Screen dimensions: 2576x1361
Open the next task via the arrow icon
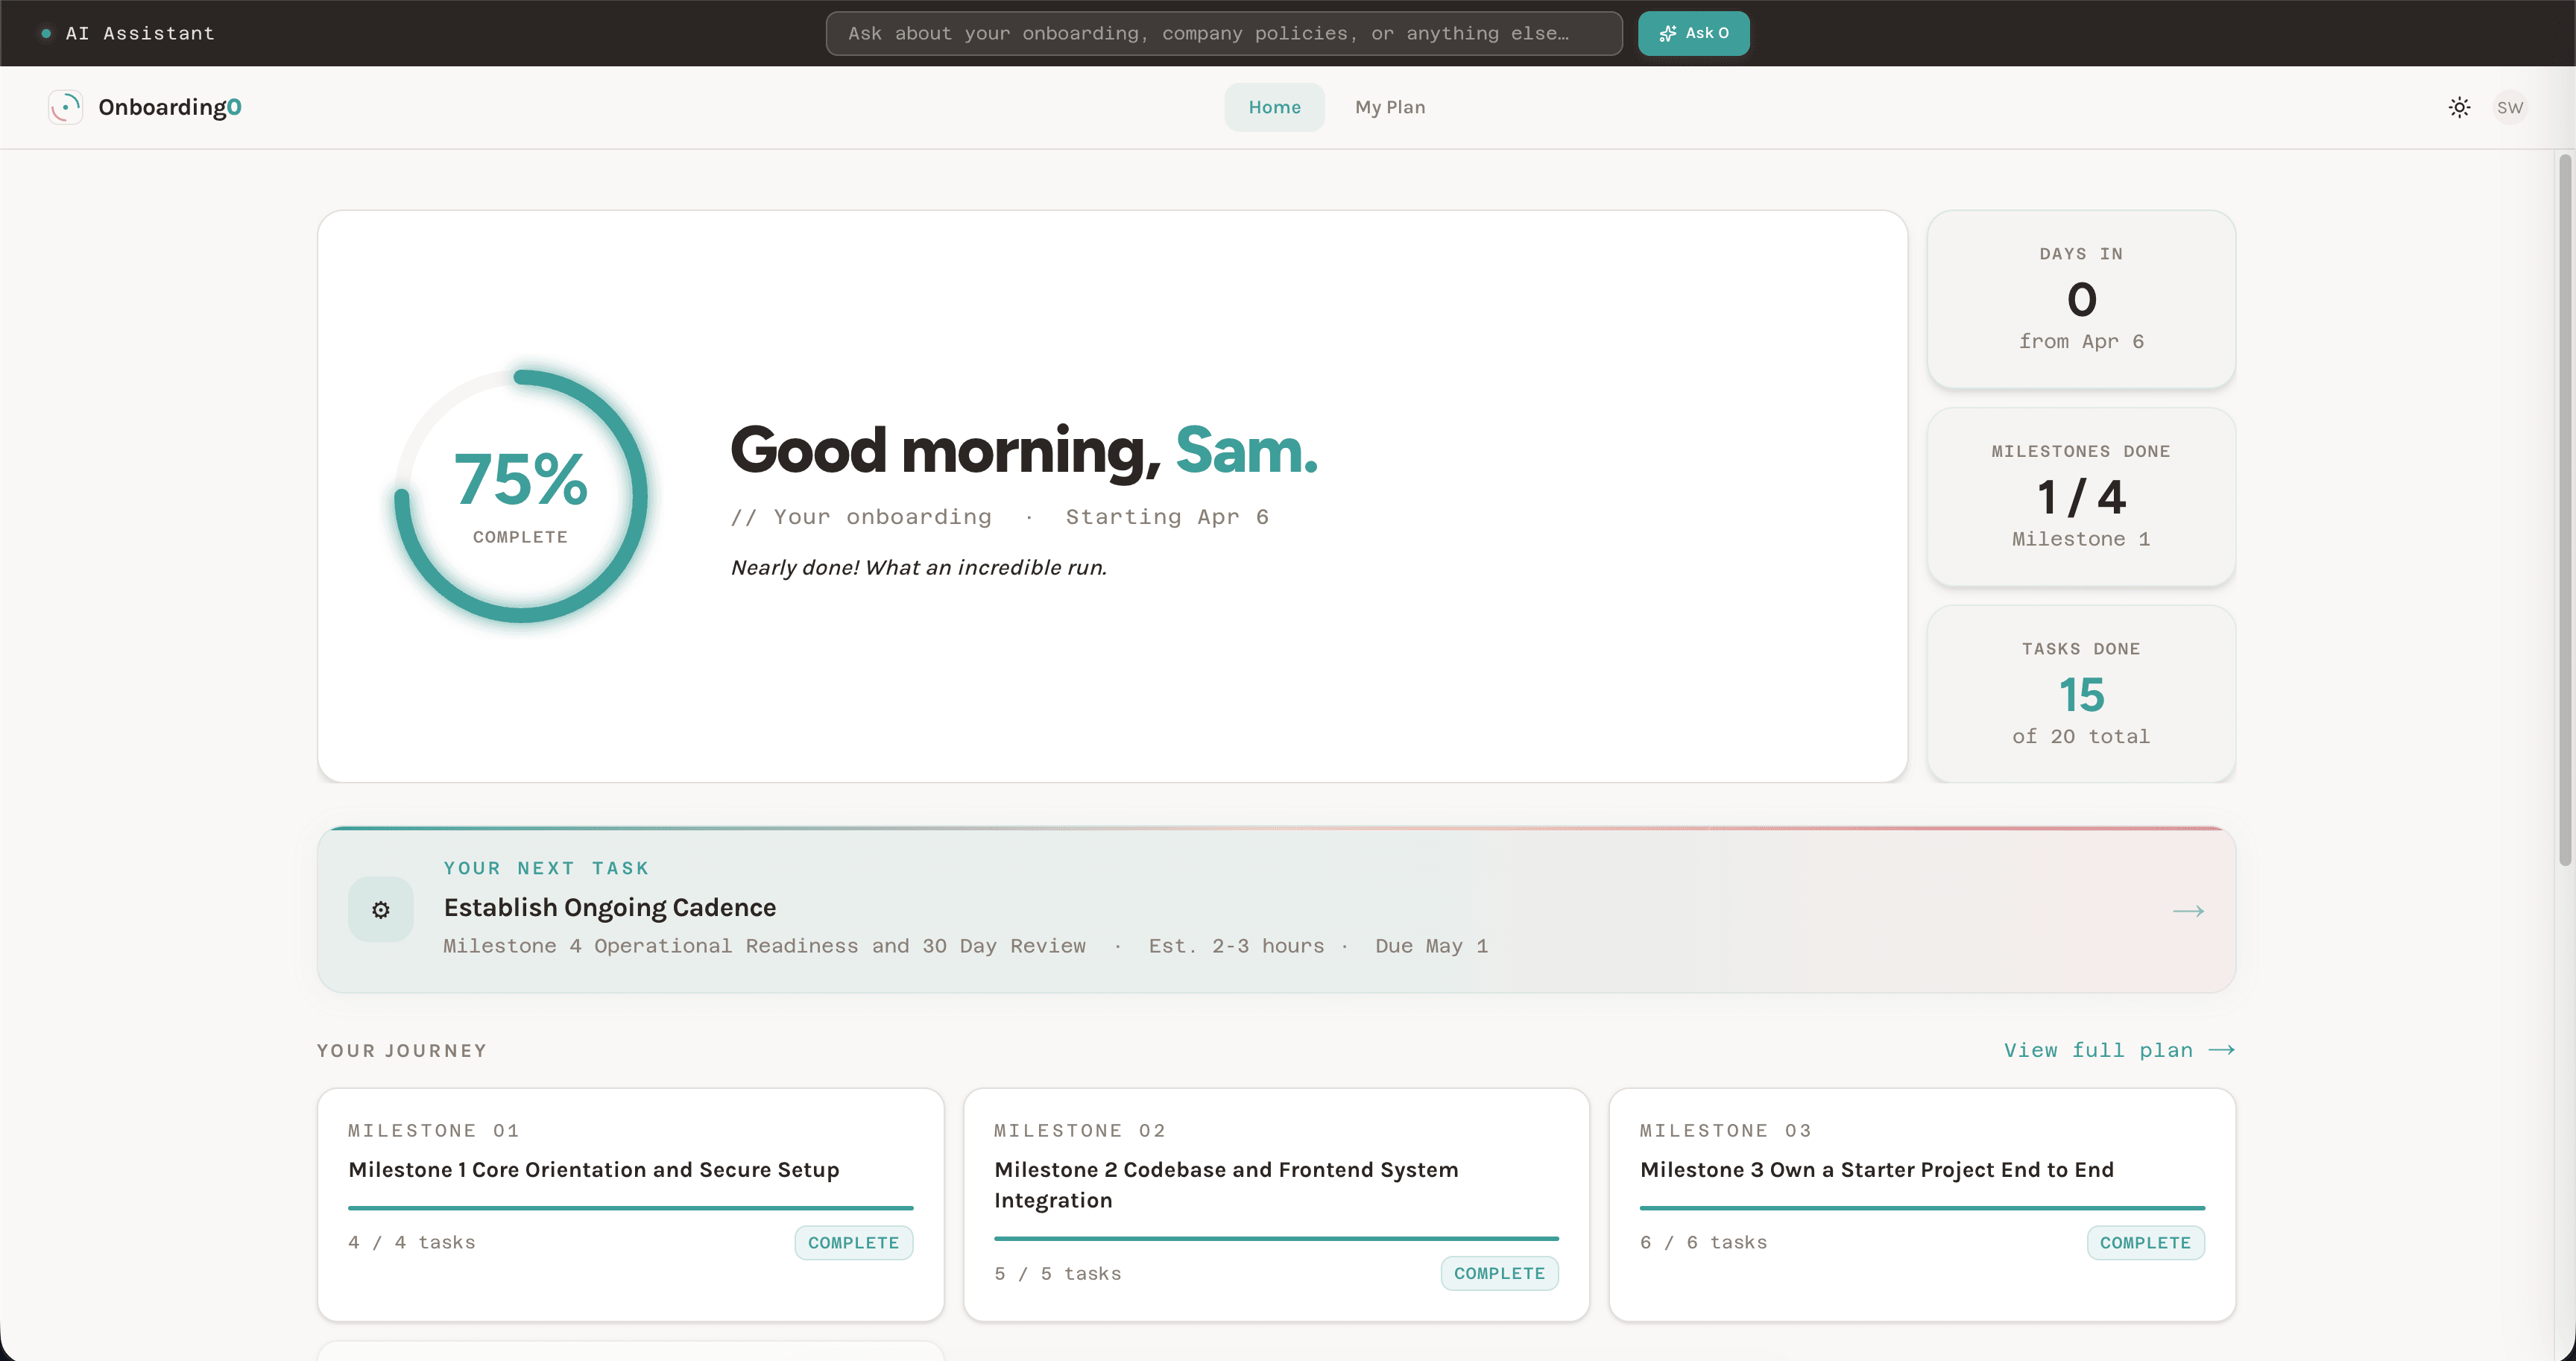click(x=2188, y=910)
